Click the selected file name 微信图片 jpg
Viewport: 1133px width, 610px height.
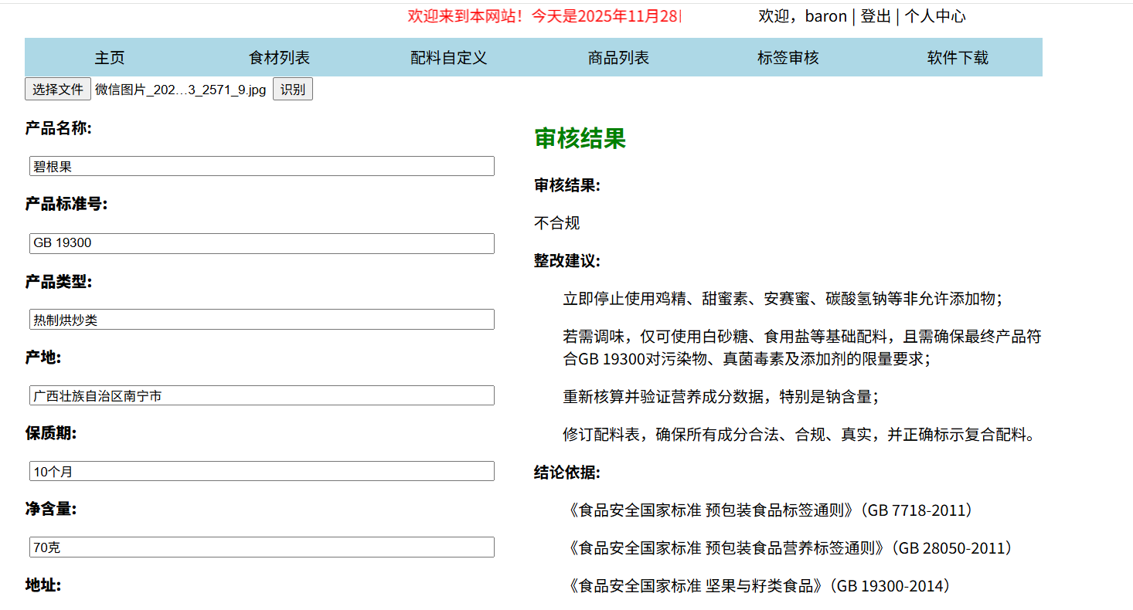(x=180, y=90)
